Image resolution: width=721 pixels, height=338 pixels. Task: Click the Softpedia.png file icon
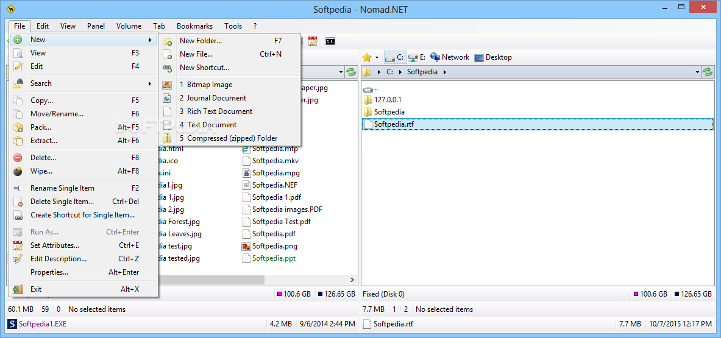click(246, 246)
